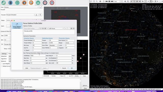Screen dimensions: 163x92
Task: Click the save icon in Options Profiles
Action: (x=45, y=28)
